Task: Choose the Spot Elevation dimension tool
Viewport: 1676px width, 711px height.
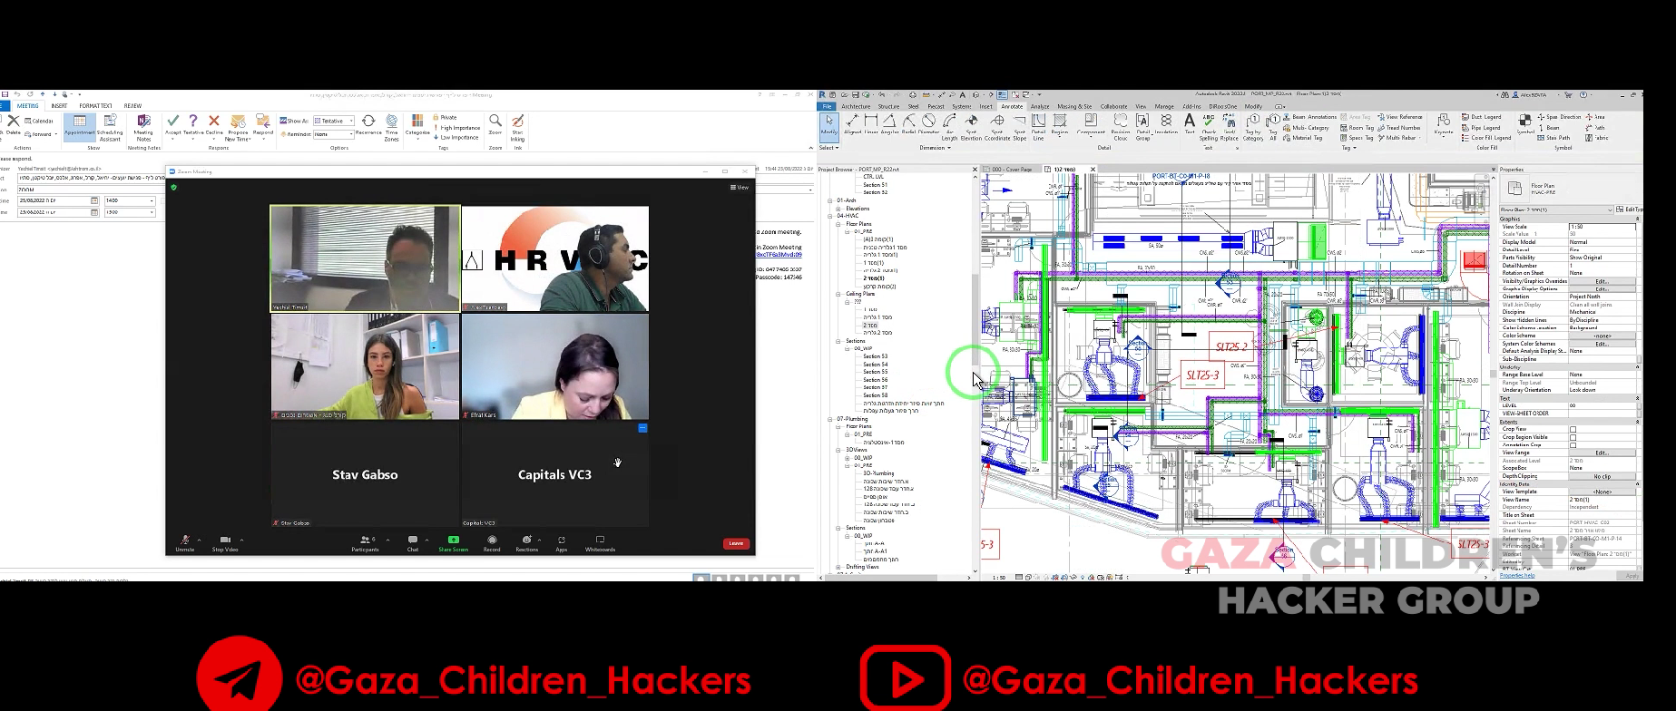Action: [x=971, y=124]
